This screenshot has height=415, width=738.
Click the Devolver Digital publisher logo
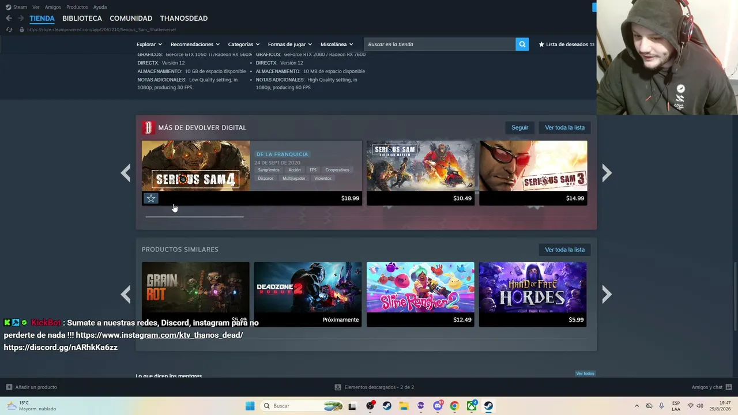click(148, 127)
